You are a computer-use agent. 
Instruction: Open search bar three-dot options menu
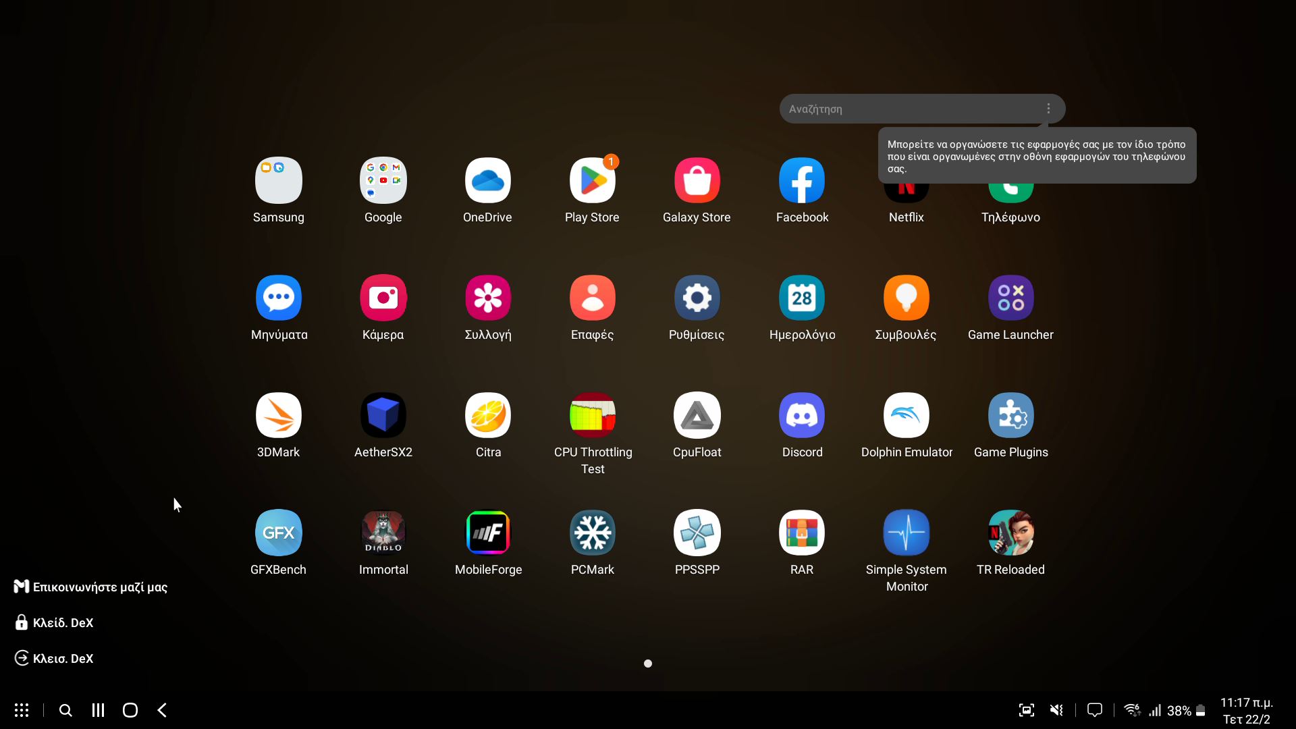click(x=1048, y=109)
